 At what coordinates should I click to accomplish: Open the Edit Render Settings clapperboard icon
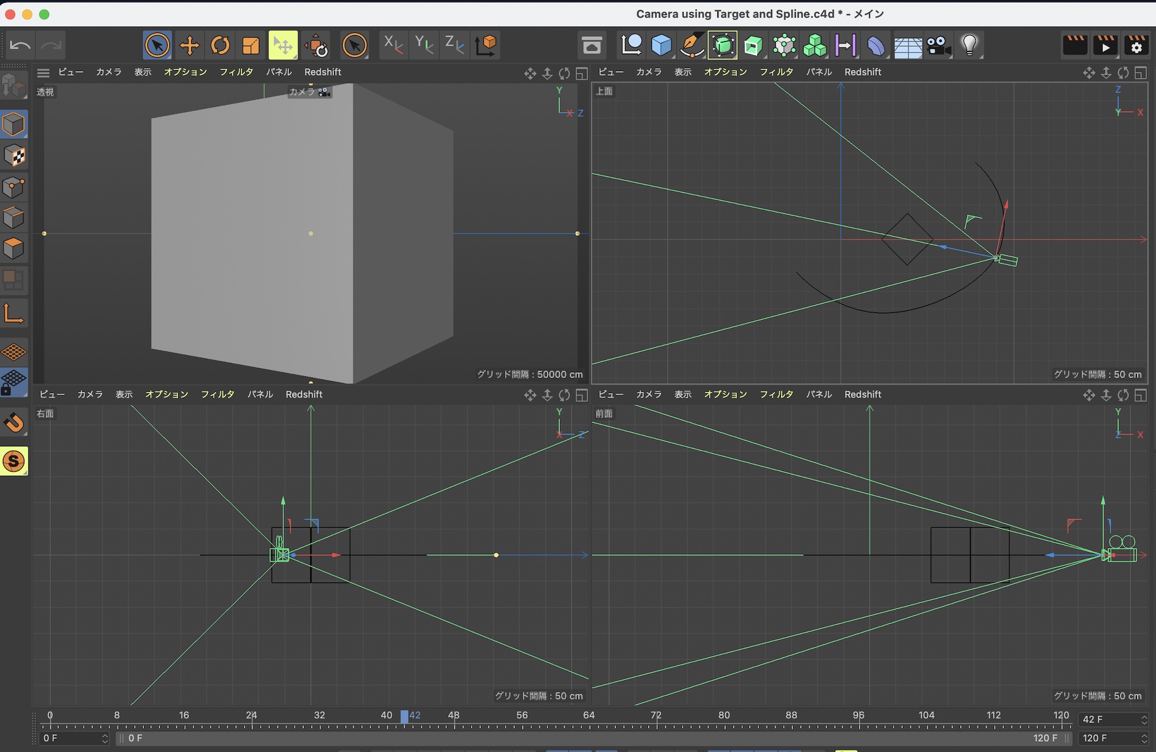click(1136, 45)
